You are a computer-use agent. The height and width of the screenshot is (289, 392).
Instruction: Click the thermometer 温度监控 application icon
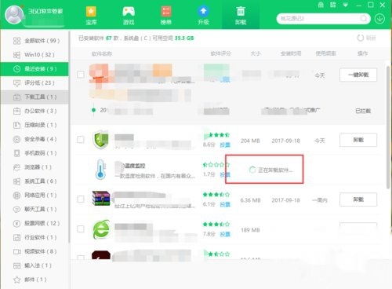coord(100,170)
